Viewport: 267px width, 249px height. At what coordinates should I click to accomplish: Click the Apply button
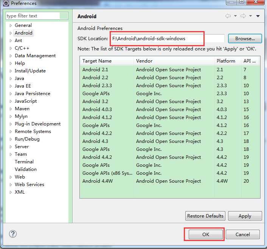pos(245,216)
